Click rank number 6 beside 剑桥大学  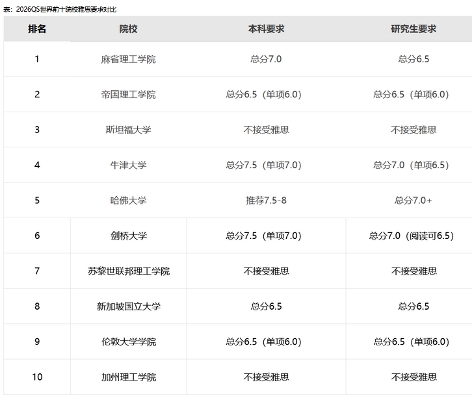click(x=37, y=236)
